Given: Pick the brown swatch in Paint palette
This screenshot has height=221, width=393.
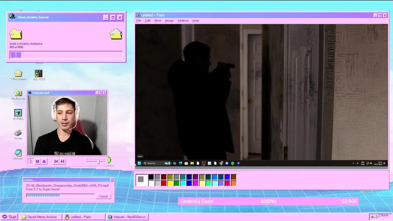Looking at the screenshot, I should click(234, 177).
